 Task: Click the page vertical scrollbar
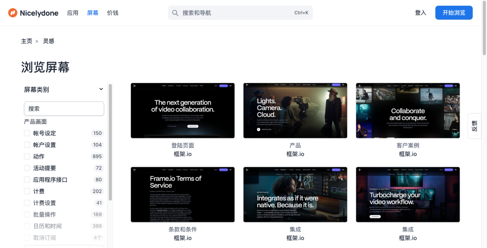tap(484, 28)
